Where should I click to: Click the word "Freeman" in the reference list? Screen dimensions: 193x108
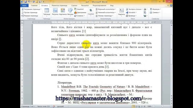point(74,91)
